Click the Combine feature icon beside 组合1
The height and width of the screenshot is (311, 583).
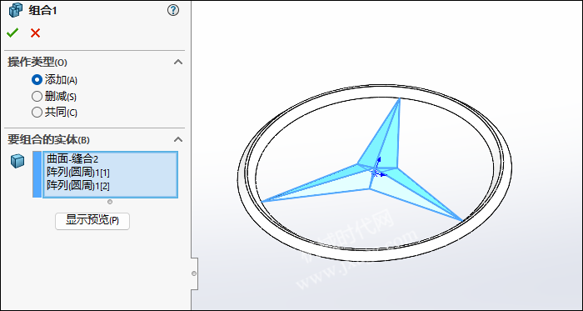coord(16,10)
